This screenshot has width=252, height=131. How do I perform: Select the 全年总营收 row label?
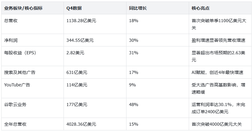(x=15, y=124)
